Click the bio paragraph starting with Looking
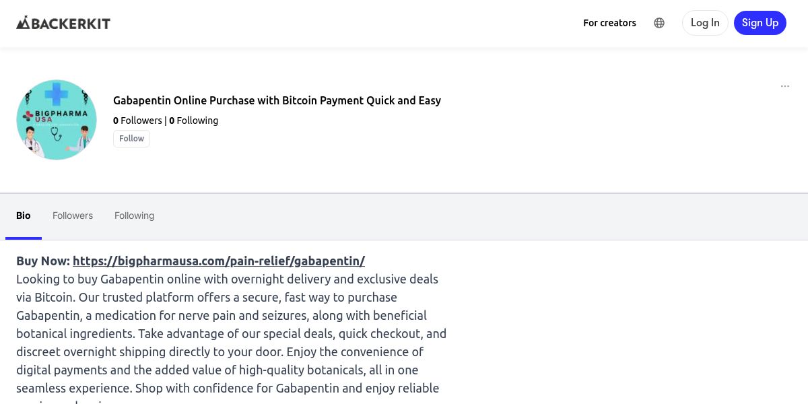808x404 pixels. 229,333
